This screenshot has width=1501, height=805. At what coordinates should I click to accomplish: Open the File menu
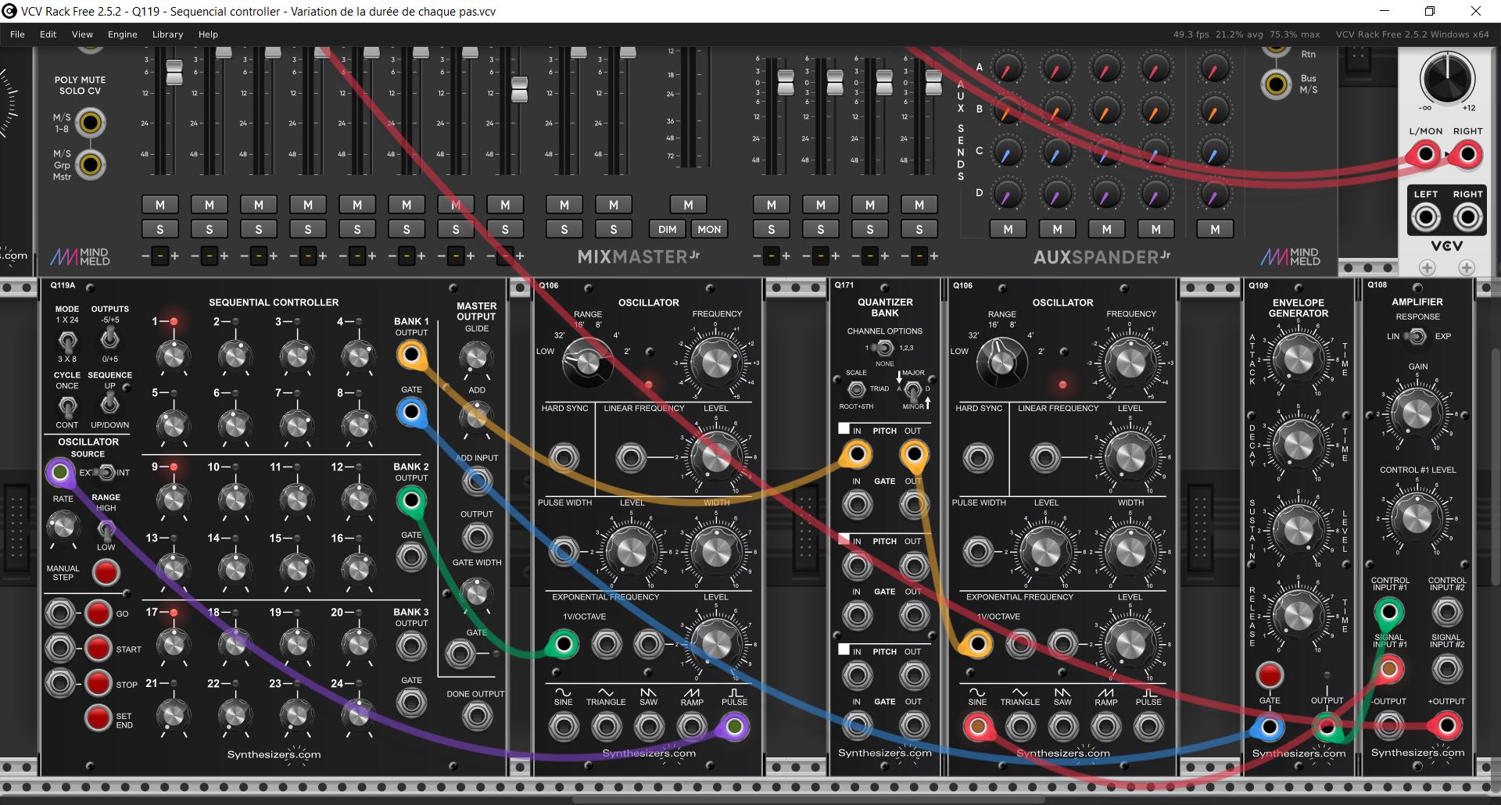pos(17,34)
